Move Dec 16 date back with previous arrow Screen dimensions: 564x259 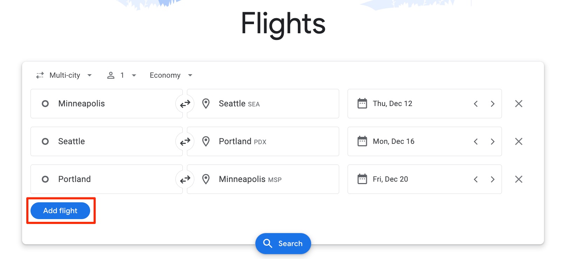[x=476, y=141]
